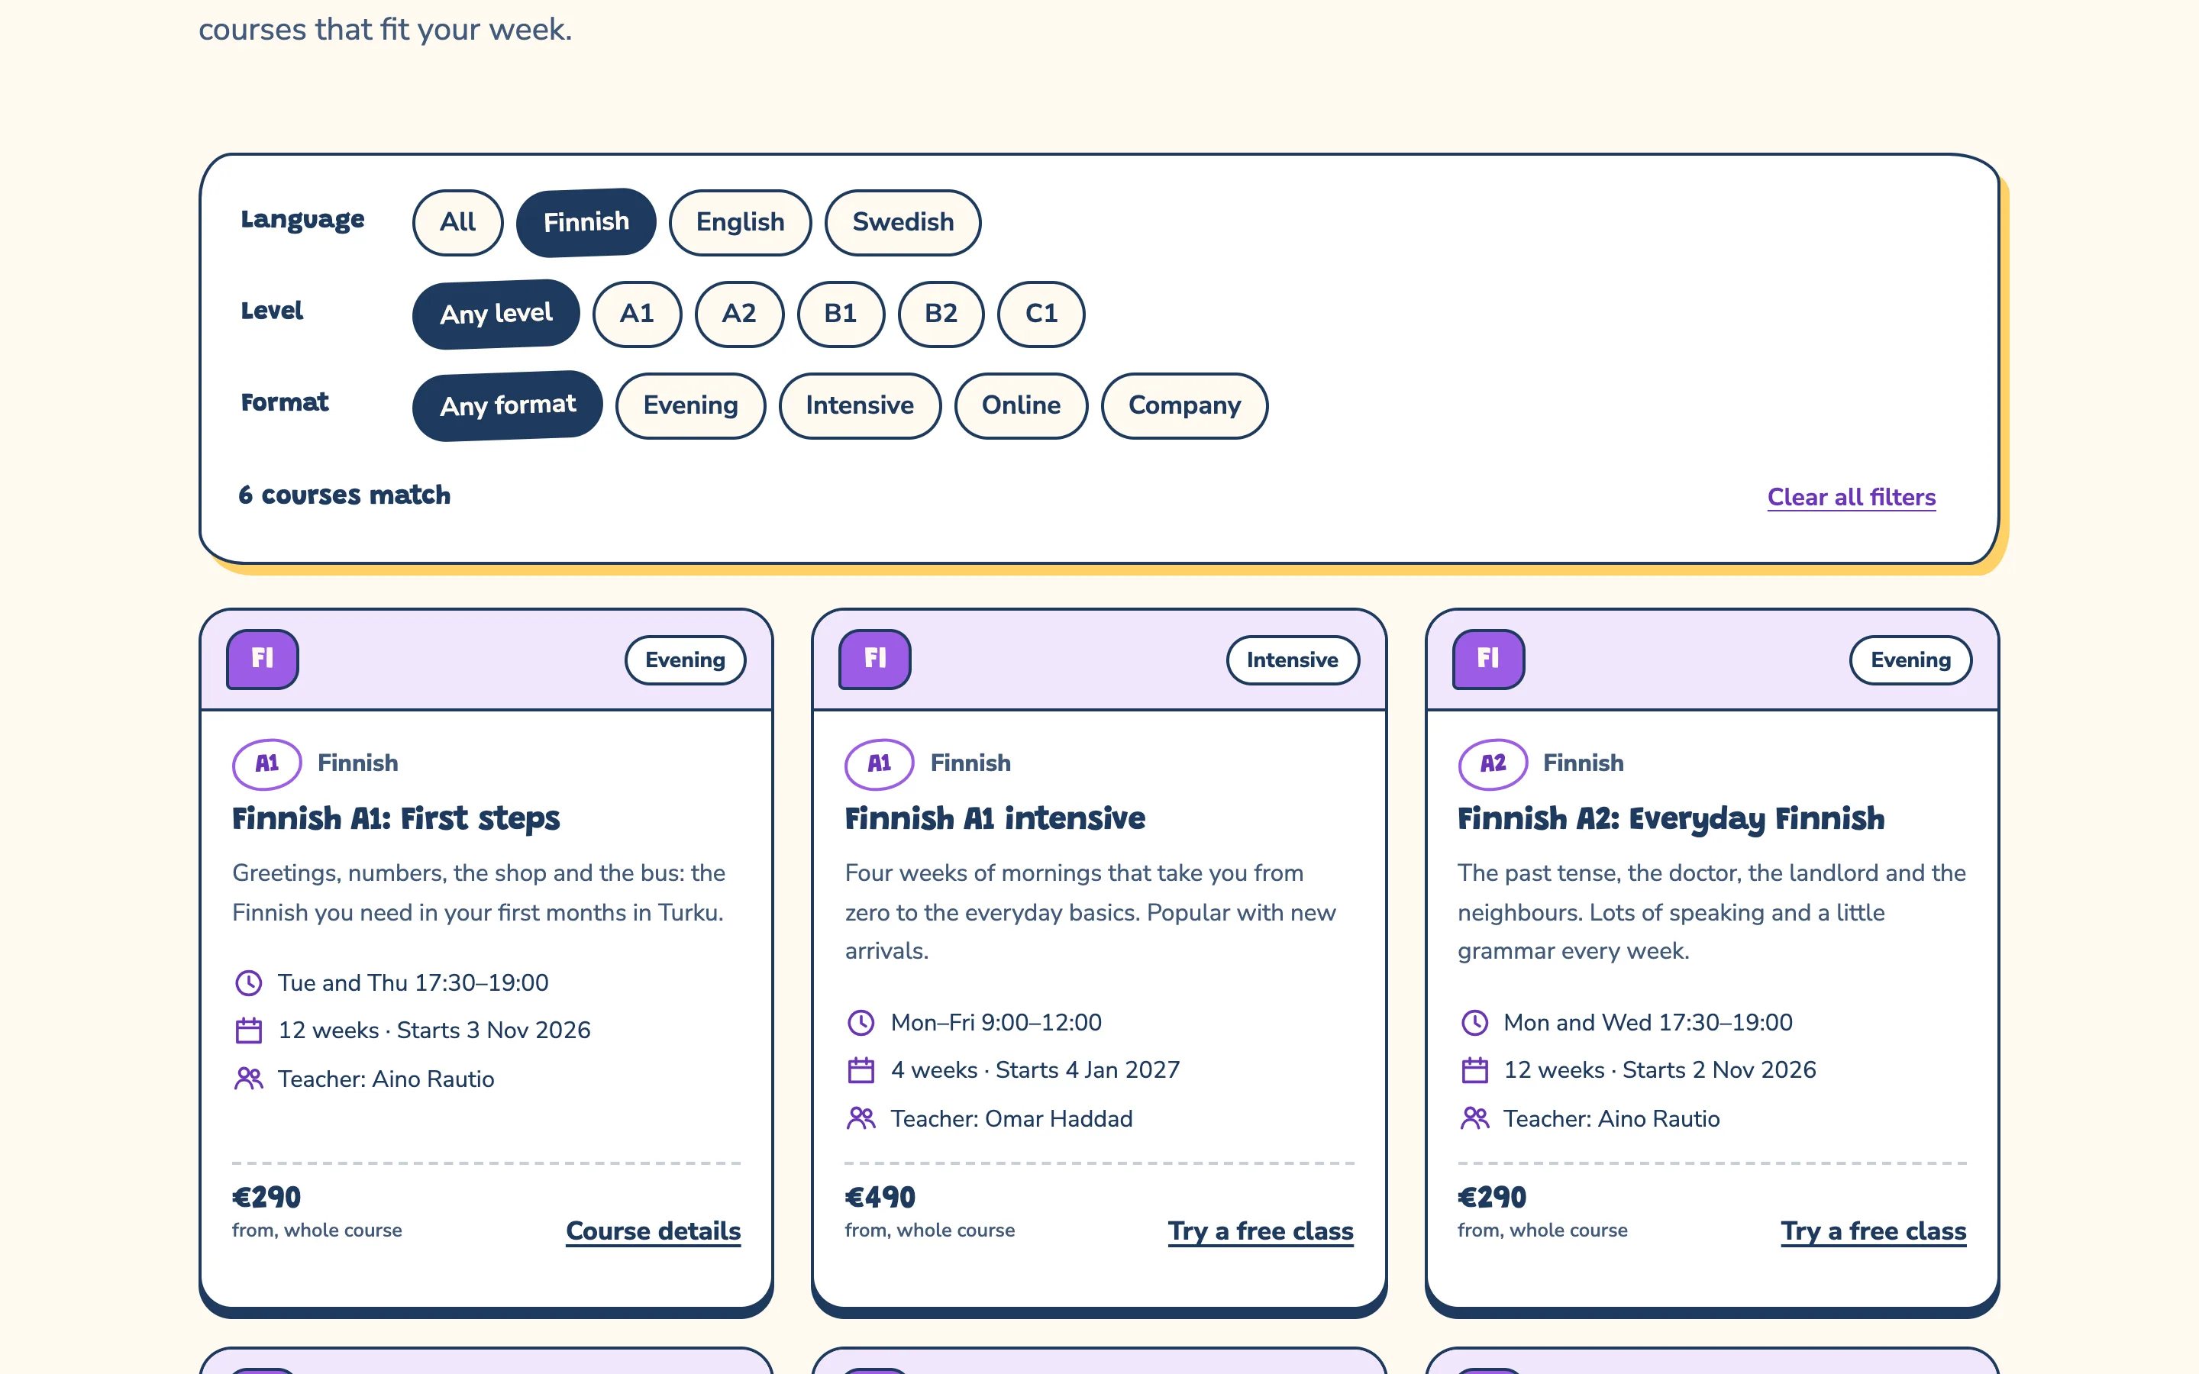Try a free class for Finnish A2: Everyday Finnish
Screen dimensions: 2199x1374
tap(1873, 1231)
